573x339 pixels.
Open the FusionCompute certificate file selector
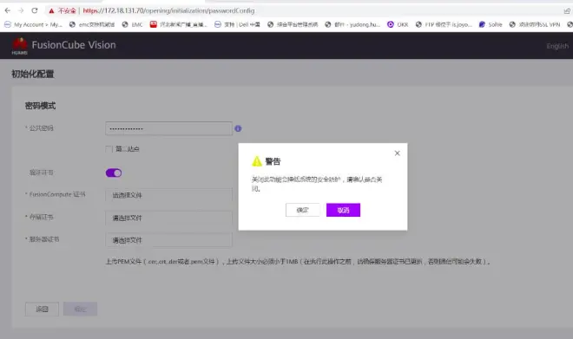(x=168, y=195)
